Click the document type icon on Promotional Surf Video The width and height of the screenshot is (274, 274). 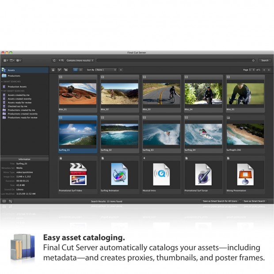pyautogui.click(x=61, y=158)
